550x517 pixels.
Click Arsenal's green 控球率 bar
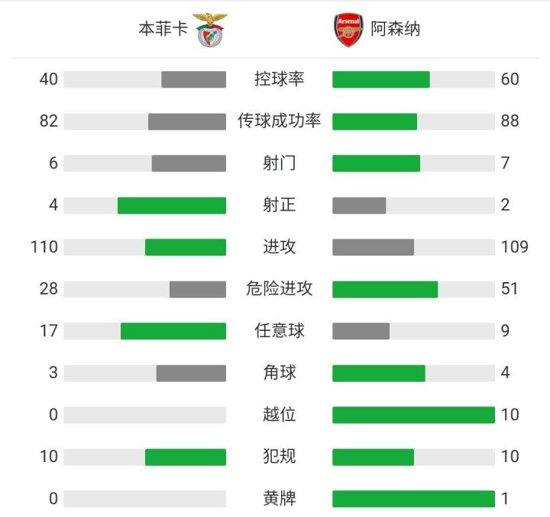click(381, 79)
